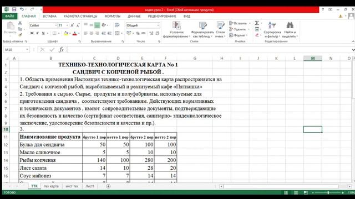355x199 pixels.
Task: Switch to РАЗМЕТКА СТРАНИЦЫ tab
Action: 80,16
